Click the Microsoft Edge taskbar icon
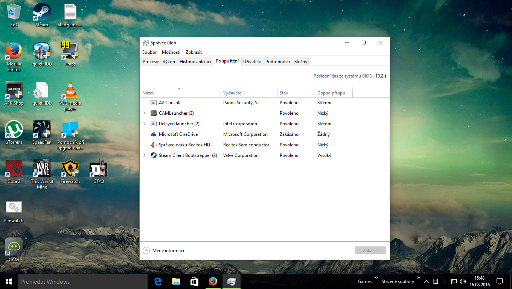The image size is (512, 289). click(158, 281)
